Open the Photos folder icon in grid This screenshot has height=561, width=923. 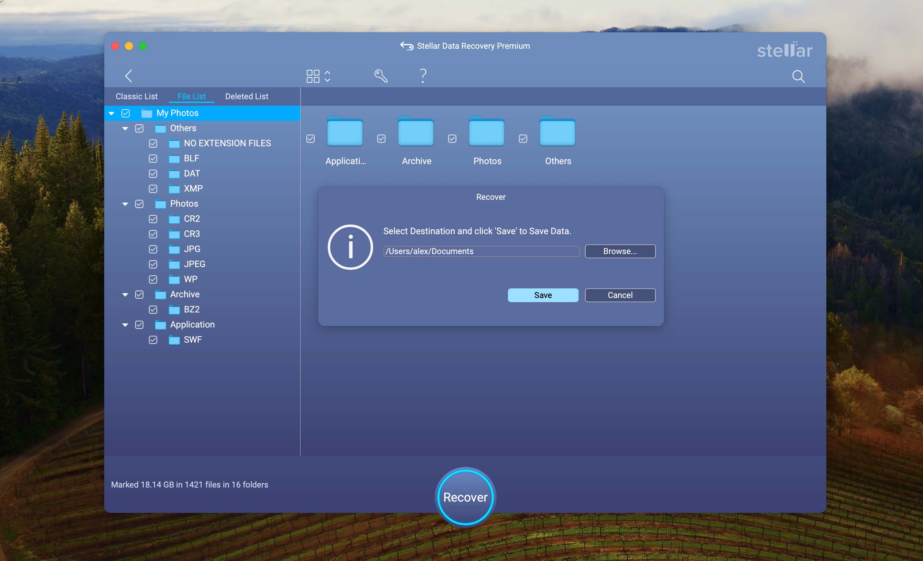pos(486,133)
